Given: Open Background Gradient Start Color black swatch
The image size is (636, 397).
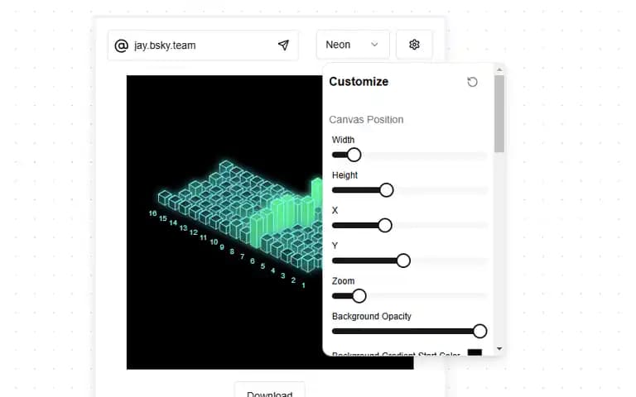Looking at the screenshot, I should tap(475, 352).
